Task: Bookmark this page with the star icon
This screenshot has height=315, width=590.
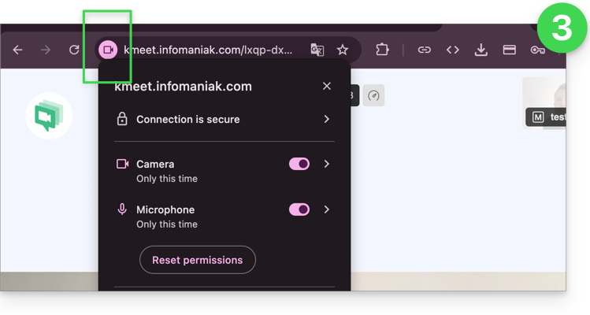Action: [x=343, y=50]
